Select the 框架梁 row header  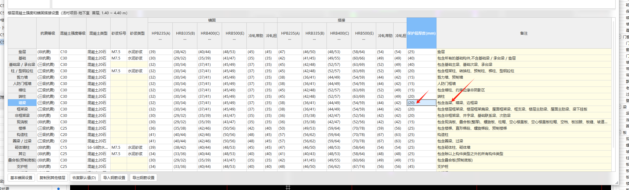(22, 109)
